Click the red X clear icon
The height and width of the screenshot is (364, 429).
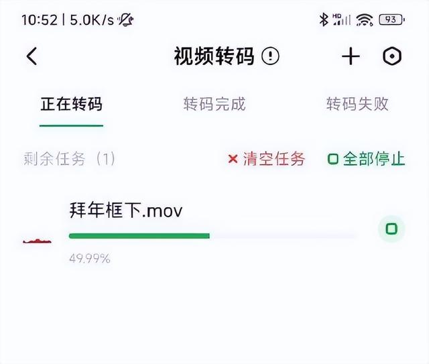pos(233,159)
